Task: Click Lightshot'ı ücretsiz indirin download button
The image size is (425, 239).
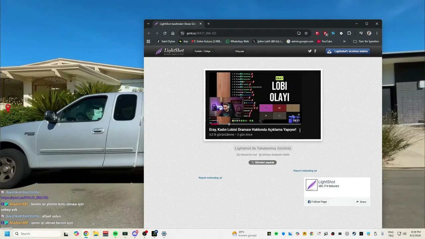Action: tap(348, 51)
